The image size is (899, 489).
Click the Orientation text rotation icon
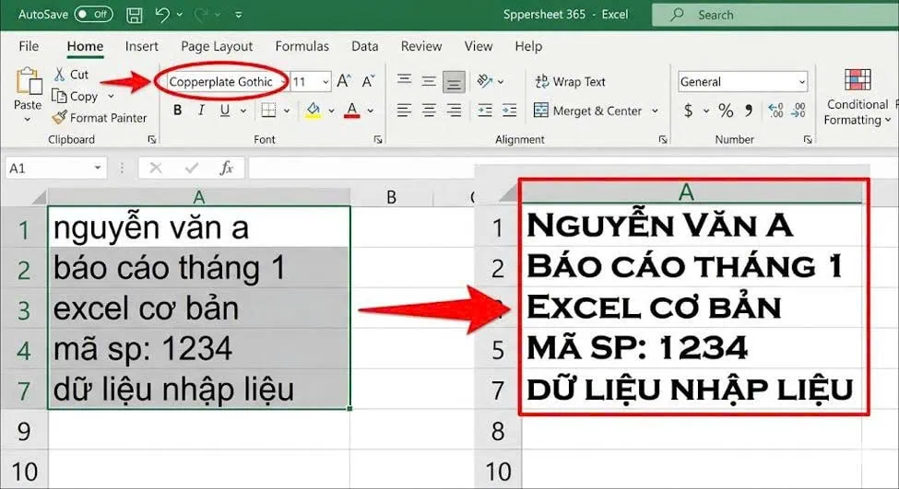(x=485, y=81)
